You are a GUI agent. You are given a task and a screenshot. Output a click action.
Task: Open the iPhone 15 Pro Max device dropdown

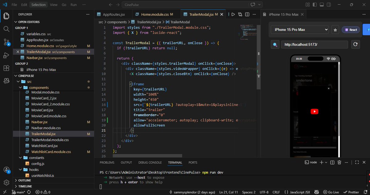tap(299, 30)
